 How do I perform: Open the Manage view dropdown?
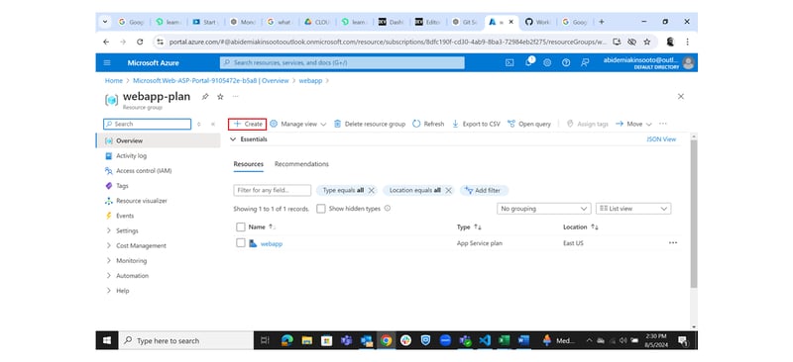pos(298,124)
